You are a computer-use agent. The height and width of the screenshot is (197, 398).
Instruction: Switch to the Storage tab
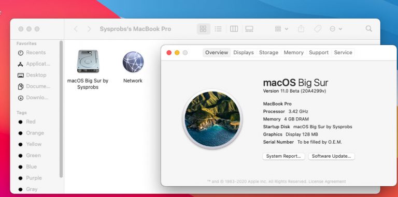(x=268, y=53)
